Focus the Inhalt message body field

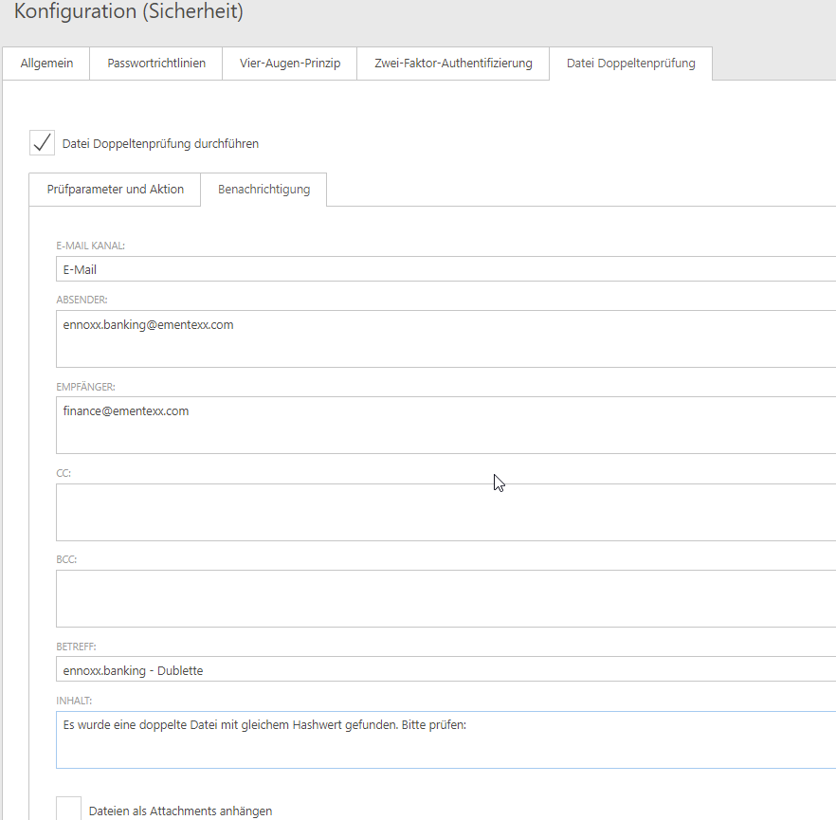pos(445,739)
